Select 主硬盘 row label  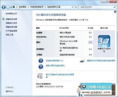(39, 55)
